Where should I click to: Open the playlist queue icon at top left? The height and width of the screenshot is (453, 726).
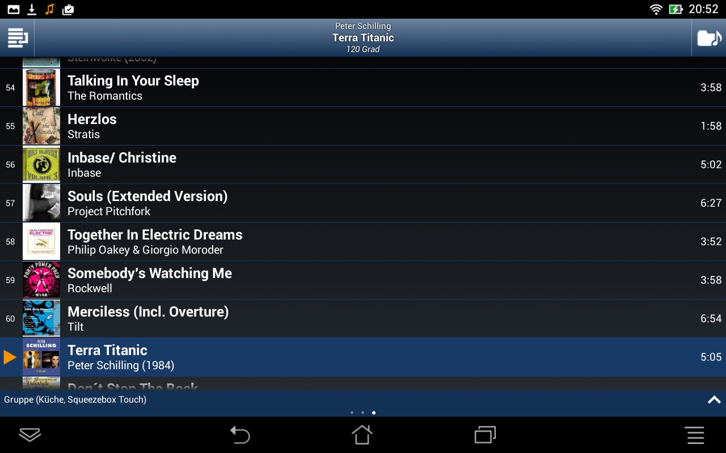coord(18,38)
